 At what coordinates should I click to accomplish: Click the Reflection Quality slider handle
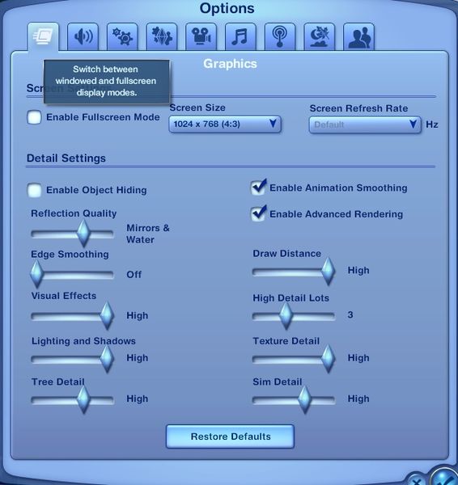tap(83, 233)
